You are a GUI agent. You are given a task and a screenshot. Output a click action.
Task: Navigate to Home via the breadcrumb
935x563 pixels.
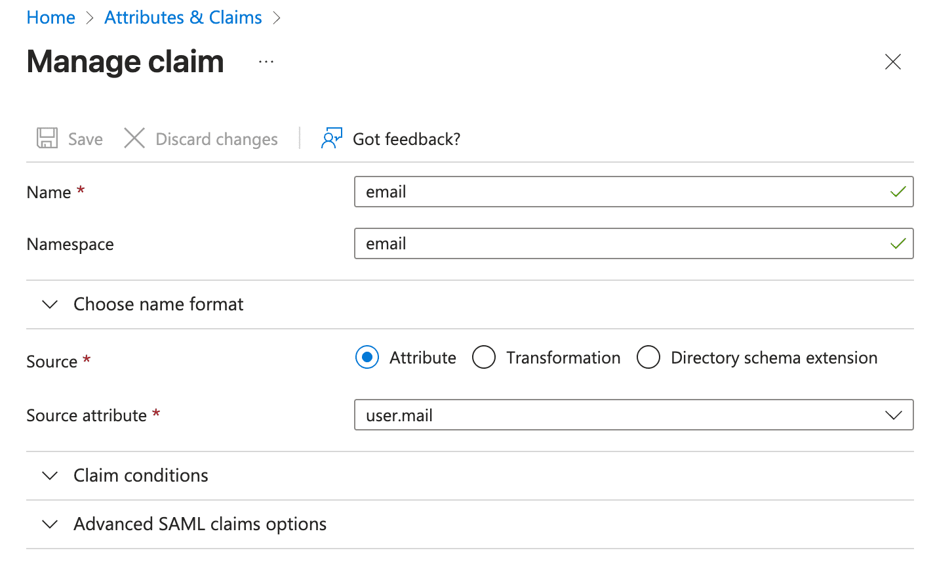point(50,17)
